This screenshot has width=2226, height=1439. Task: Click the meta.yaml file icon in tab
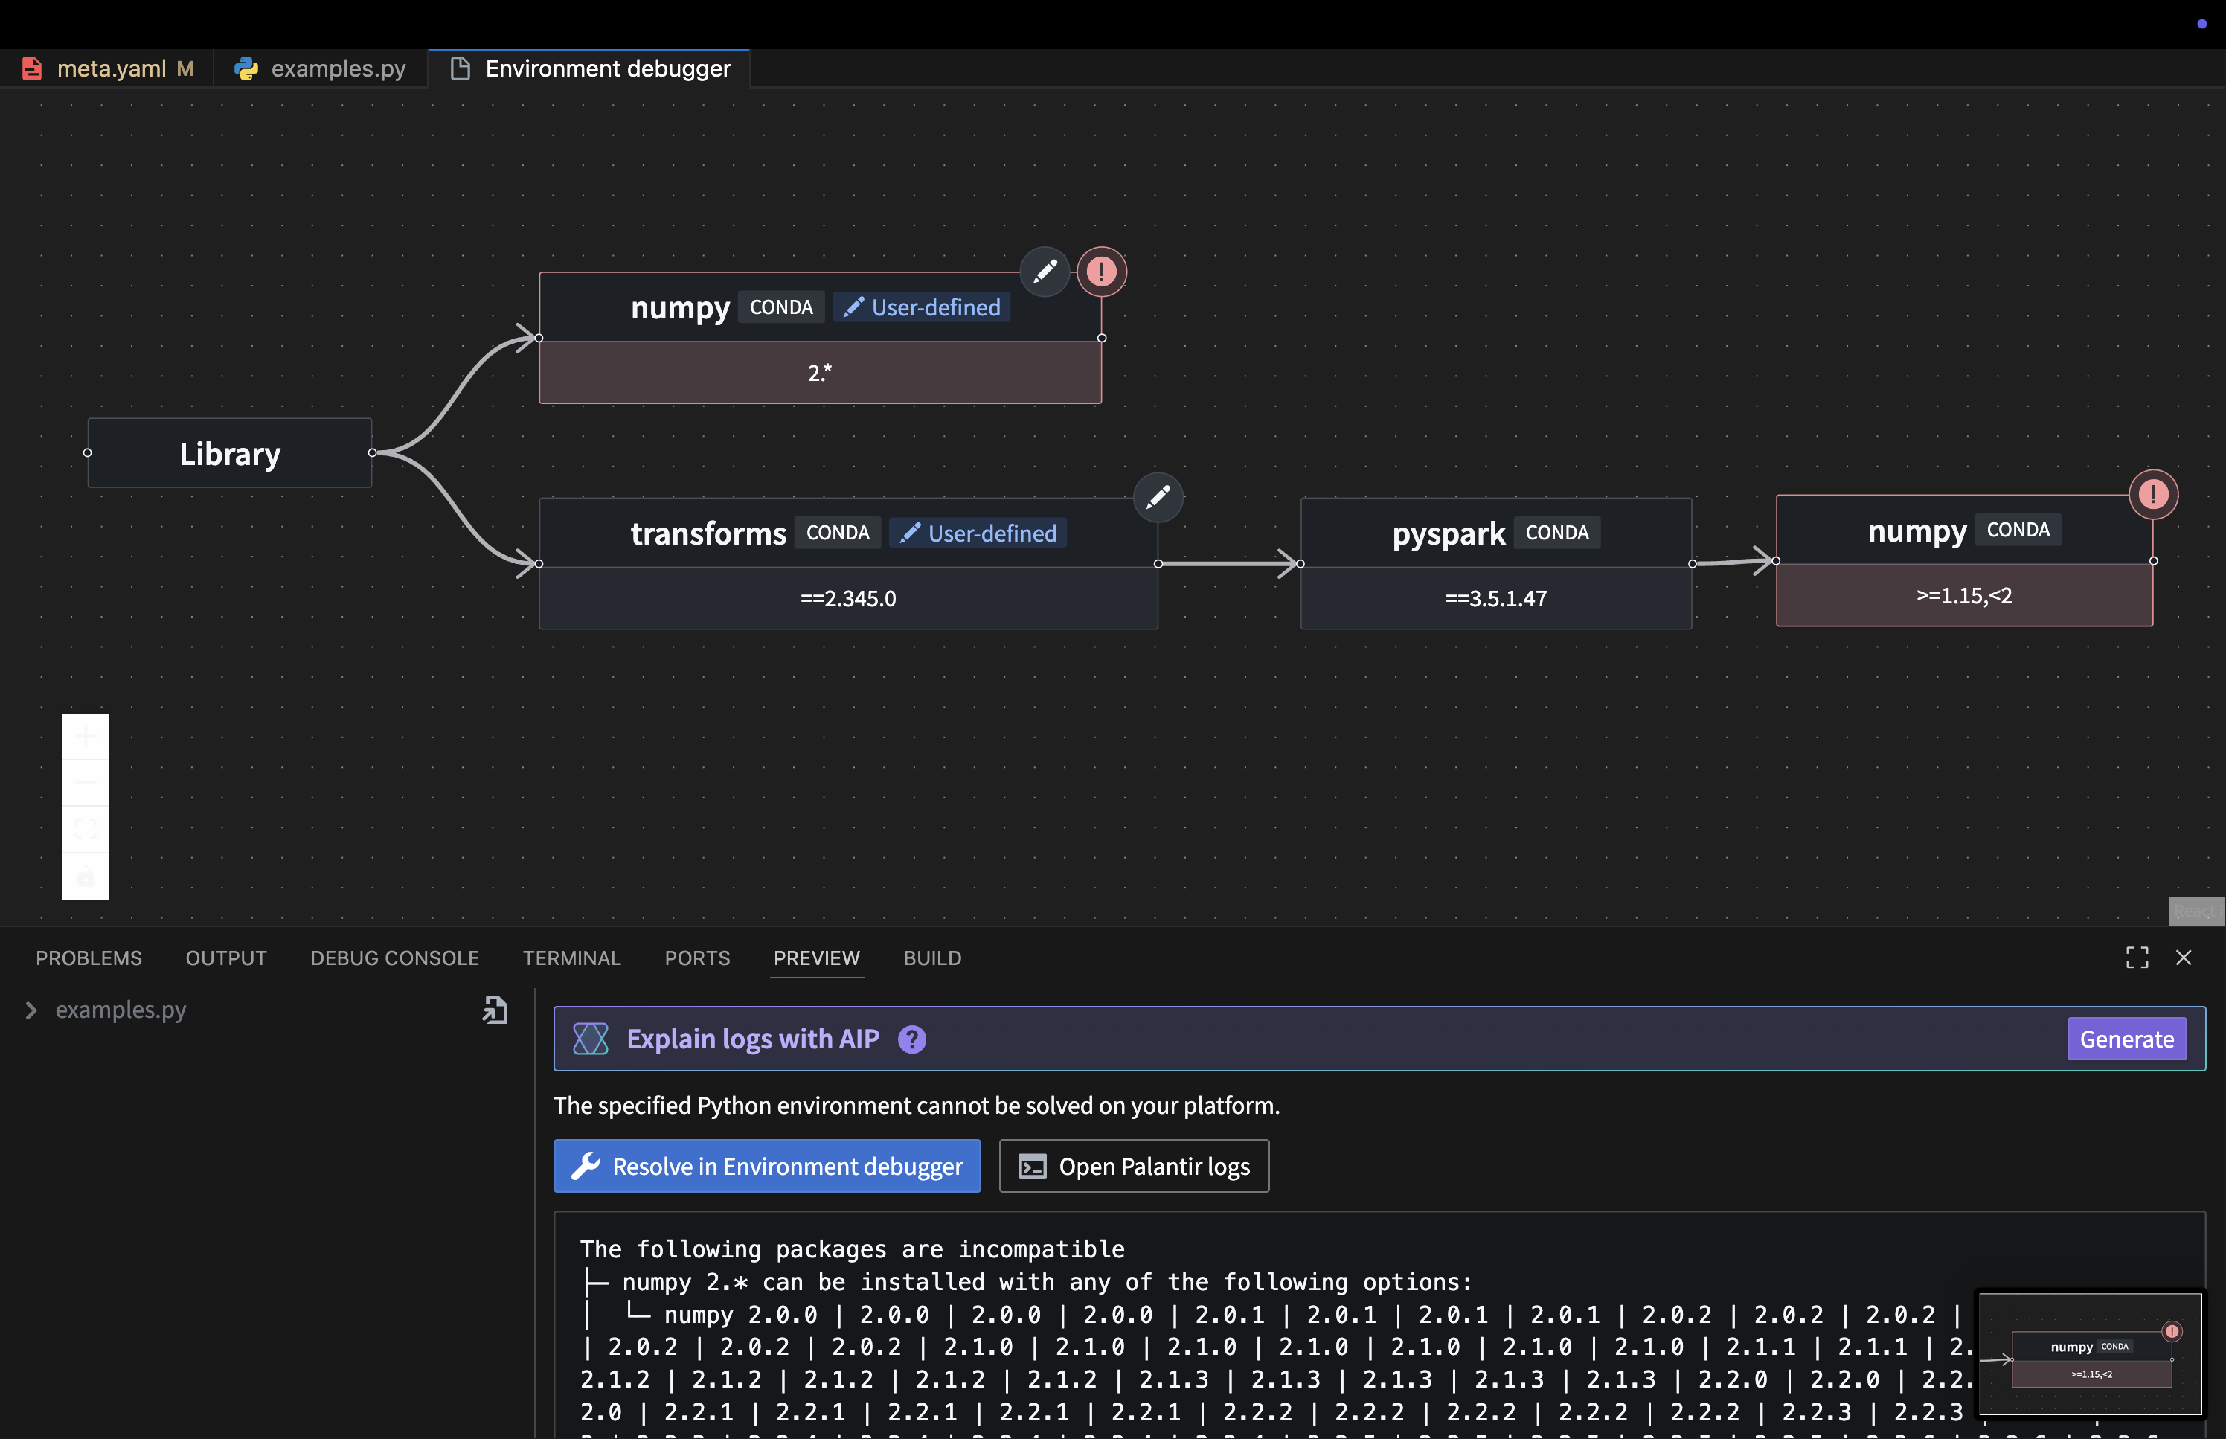tap(32, 68)
